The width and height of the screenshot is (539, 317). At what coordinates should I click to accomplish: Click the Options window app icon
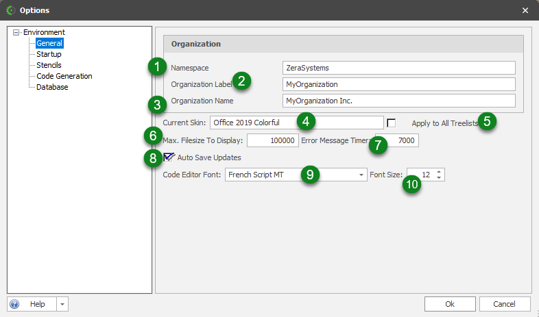click(11, 10)
